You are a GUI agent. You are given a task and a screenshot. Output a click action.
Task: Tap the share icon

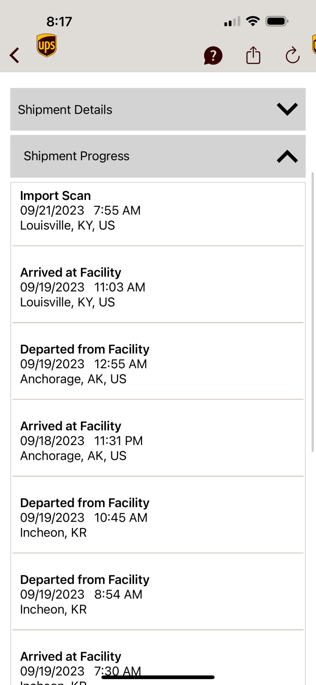point(253,55)
